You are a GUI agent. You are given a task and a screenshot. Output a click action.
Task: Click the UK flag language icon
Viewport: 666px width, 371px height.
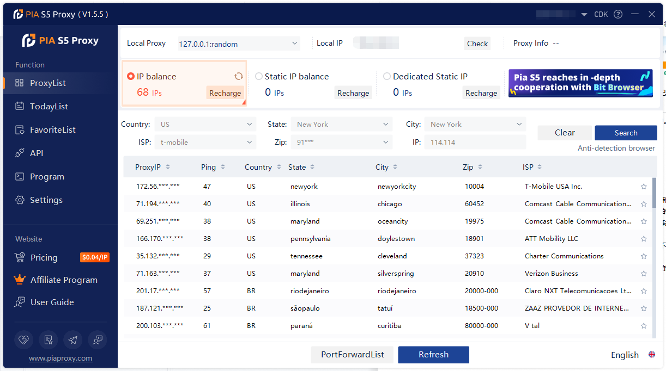pos(651,355)
